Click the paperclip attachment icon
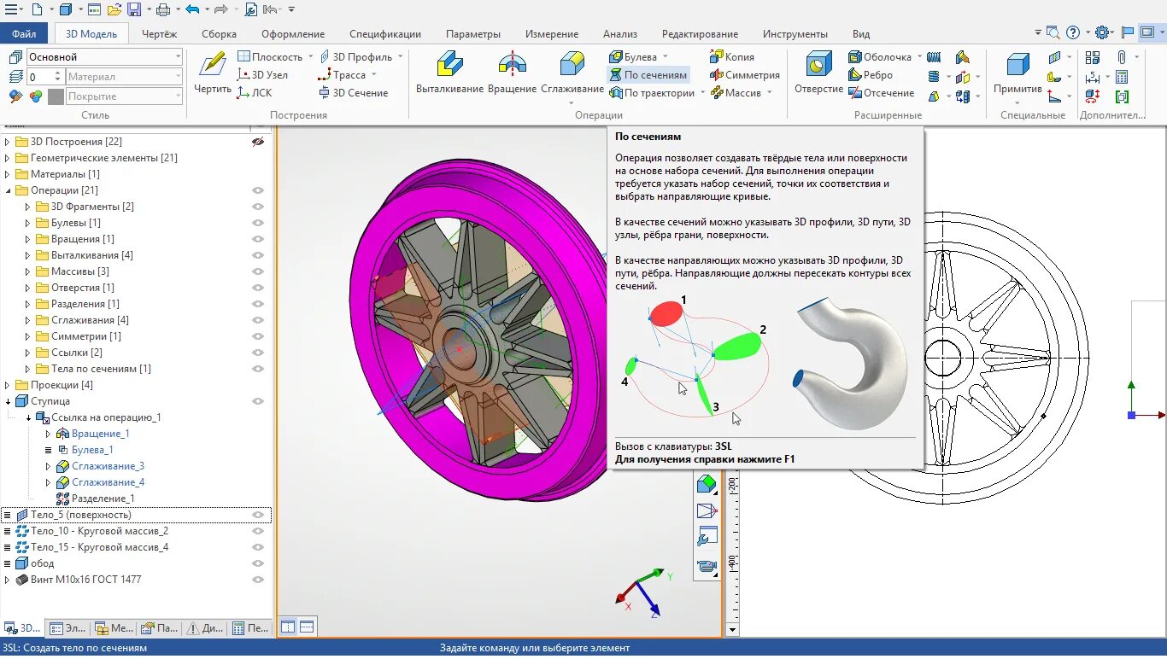The height and width of the screenshot is (659, 1167). [1122, 57]
